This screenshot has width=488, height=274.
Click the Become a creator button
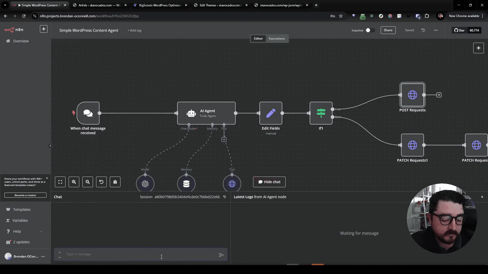[25, 195]
